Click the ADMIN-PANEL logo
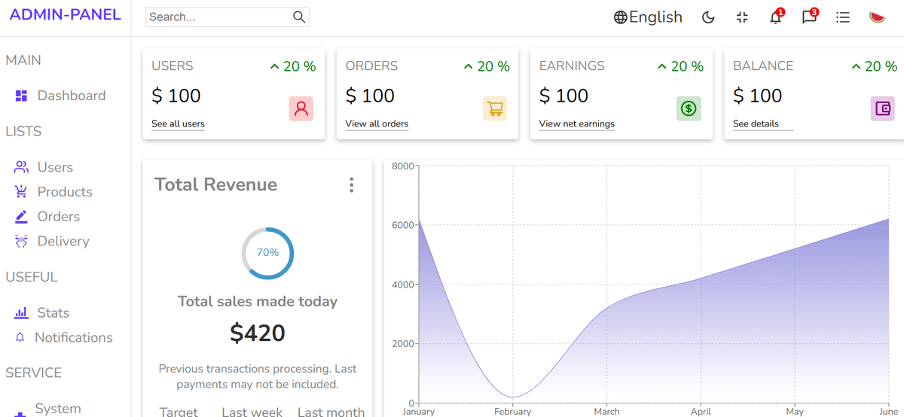Screen dimensions: 904x417 click(x=66, y=15)
